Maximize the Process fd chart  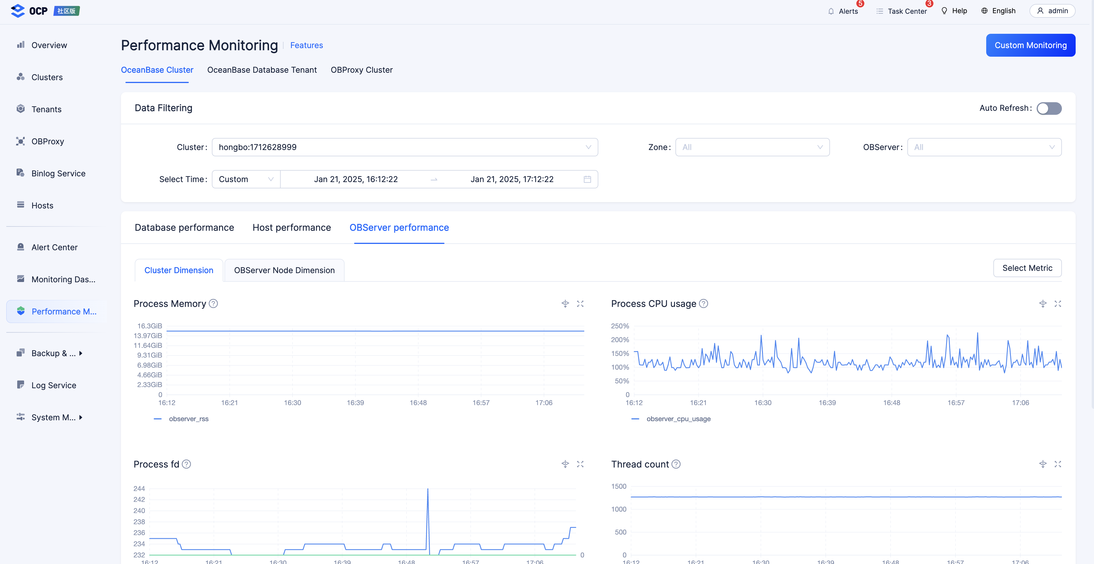pyautogui.click(x=580, y=464)
